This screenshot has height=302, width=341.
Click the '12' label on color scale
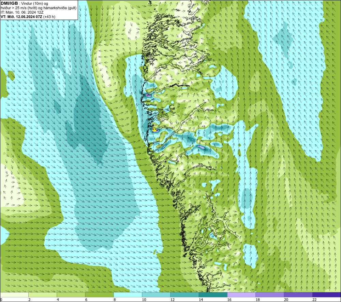click(x=173, y=300)
